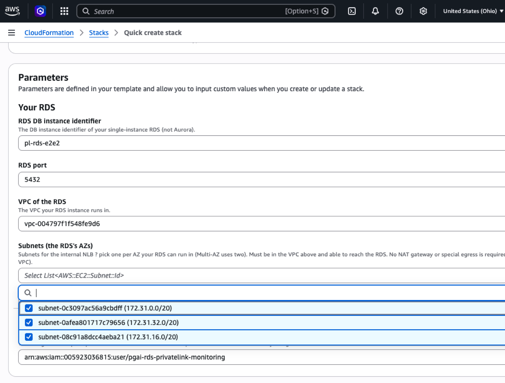505x383 pixels.
Task: Click the magnifier icon in subnet filter
Action: [28, 293]
